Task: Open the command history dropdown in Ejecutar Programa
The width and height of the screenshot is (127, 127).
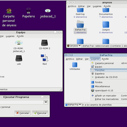Action: 46,102
